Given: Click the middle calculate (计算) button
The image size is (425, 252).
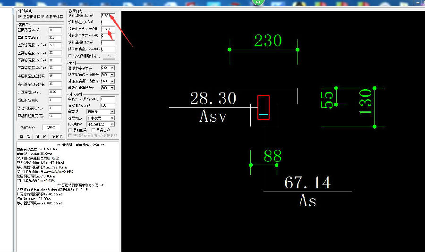Looking at the screenshot, I should pyautogui.click(x=41, y=137).
